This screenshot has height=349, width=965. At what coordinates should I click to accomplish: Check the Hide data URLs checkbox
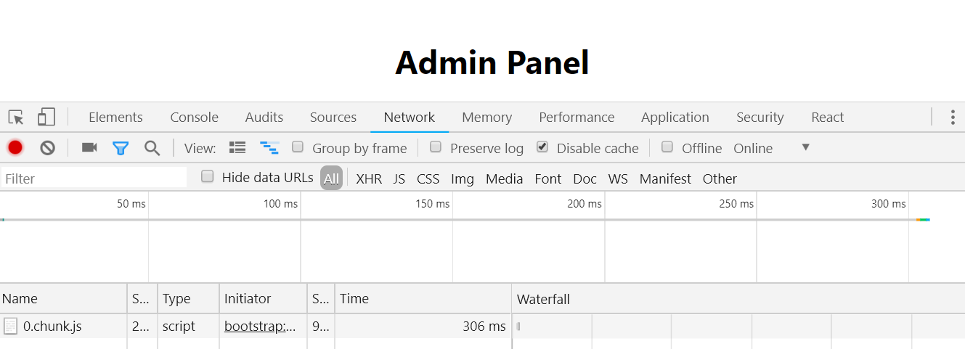tap(208, 177)
